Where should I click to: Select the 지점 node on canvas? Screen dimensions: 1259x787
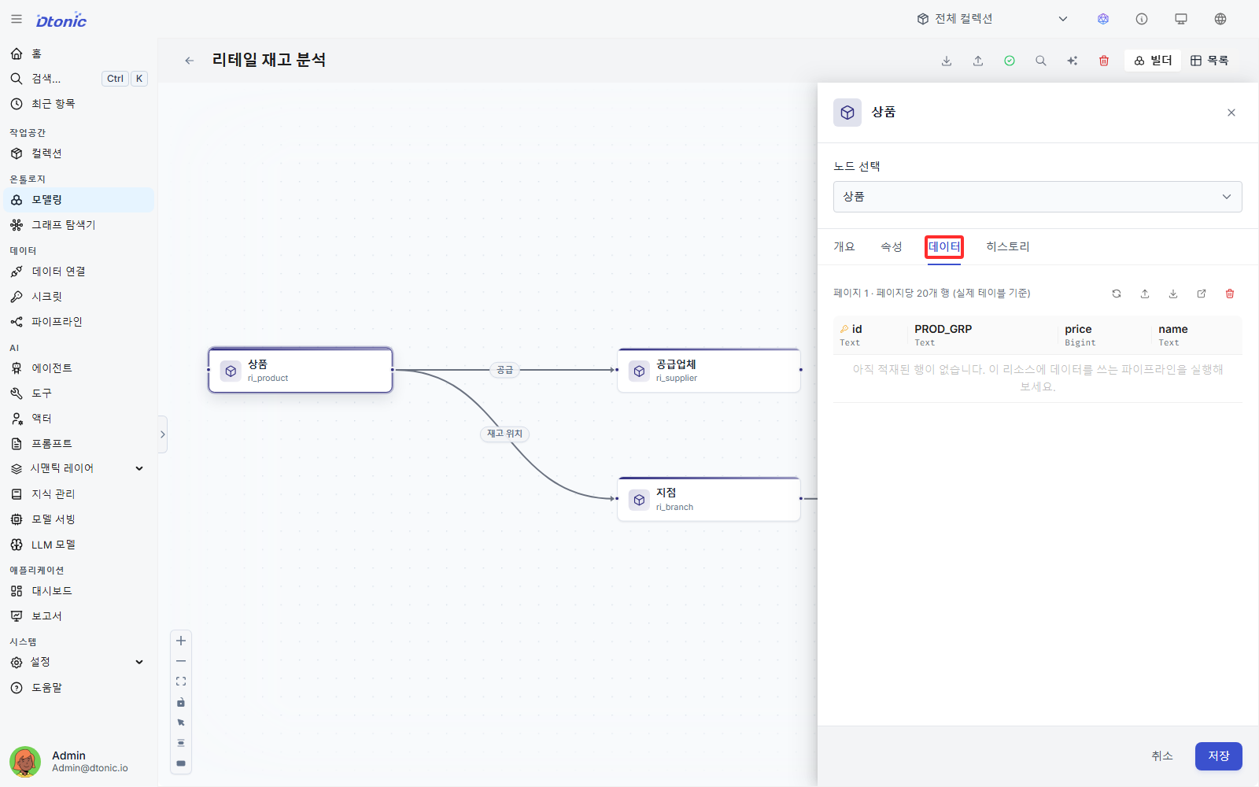coord(709,499)
